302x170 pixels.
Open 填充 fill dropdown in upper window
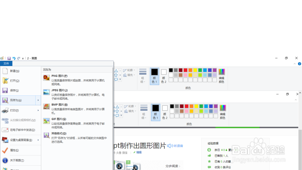point(129,75)
